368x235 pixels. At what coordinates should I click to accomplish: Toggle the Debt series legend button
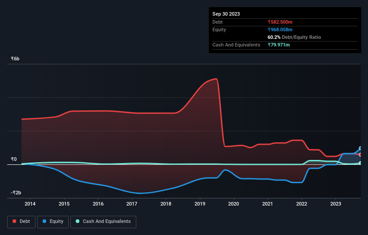click(x=22, y=222)
